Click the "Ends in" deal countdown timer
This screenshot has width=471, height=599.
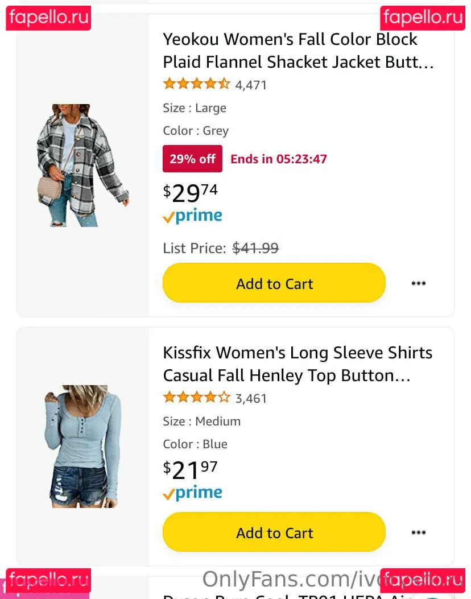(x=279, y=159)
